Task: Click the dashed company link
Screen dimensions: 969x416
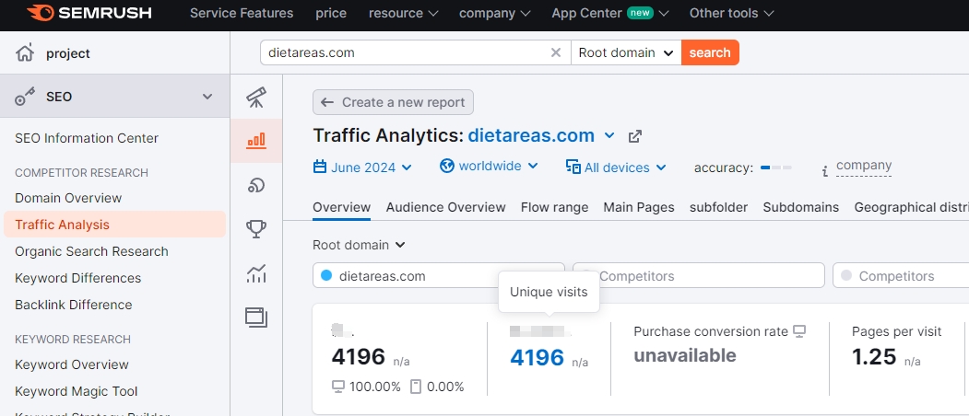Action: click(863, 166)
